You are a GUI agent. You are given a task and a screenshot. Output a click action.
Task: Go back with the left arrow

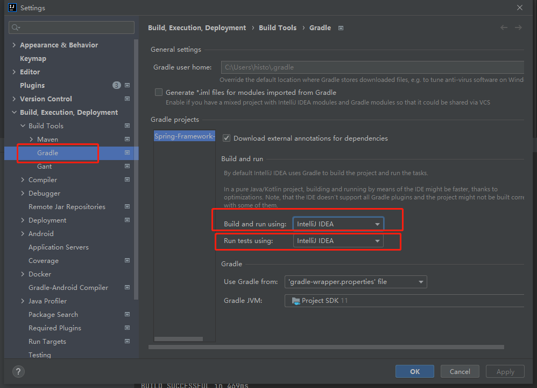point(504,27)
